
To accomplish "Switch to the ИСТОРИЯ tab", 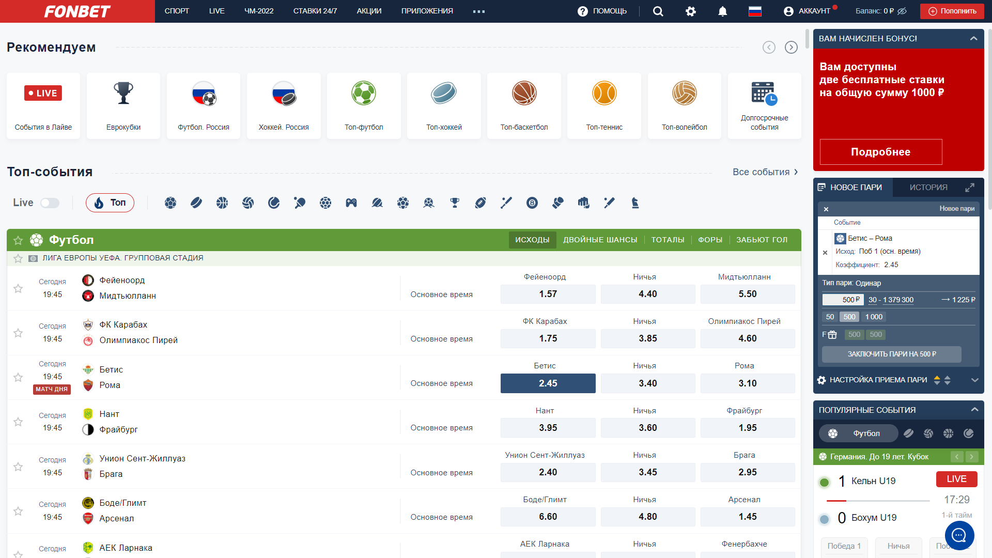I will click(928, 188).
